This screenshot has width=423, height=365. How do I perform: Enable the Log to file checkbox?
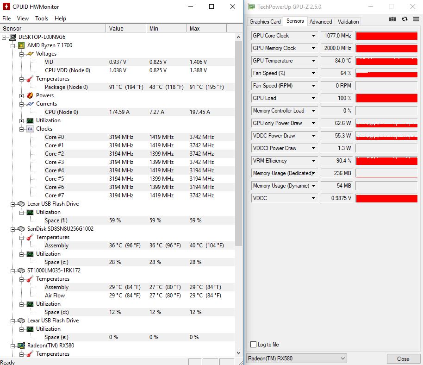[x=253, y=345]
